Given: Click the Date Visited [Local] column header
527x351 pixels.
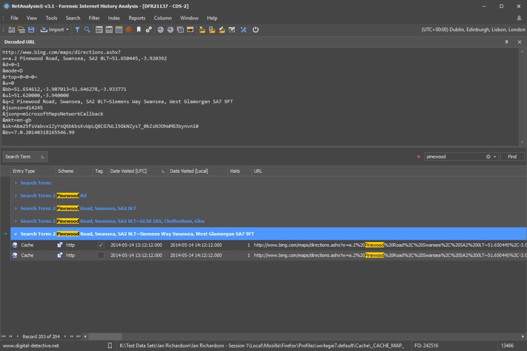Looking at the screenshot, I should tap(197, 171).
